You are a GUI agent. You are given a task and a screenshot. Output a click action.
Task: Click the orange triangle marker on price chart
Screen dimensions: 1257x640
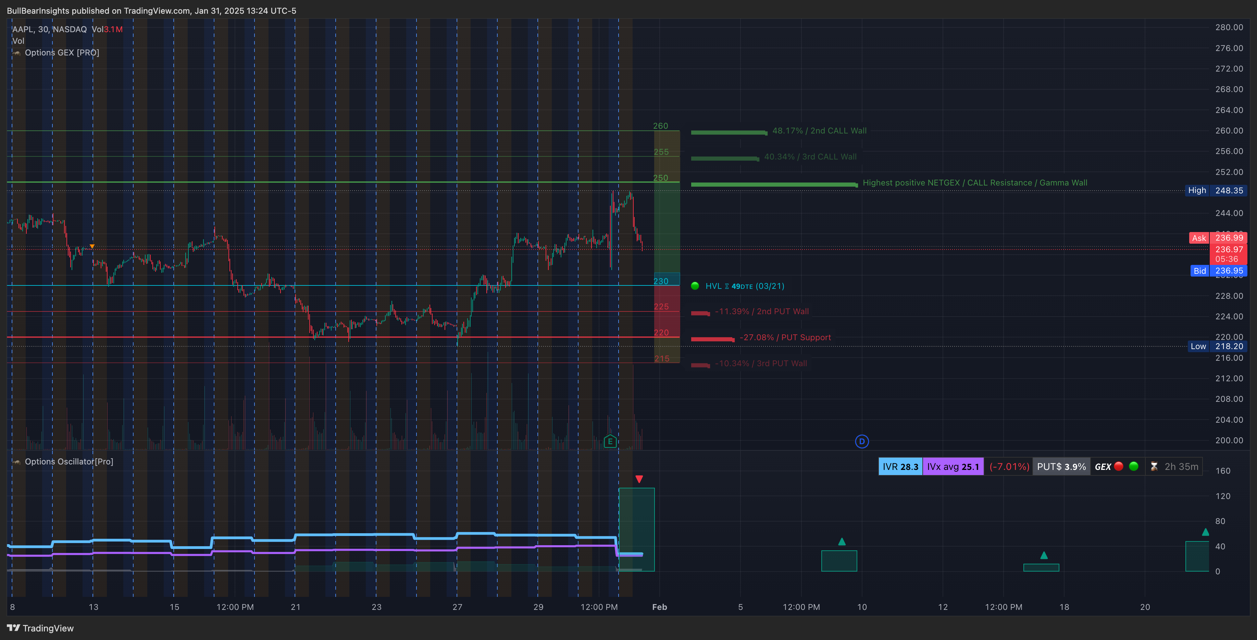(92, 247)
